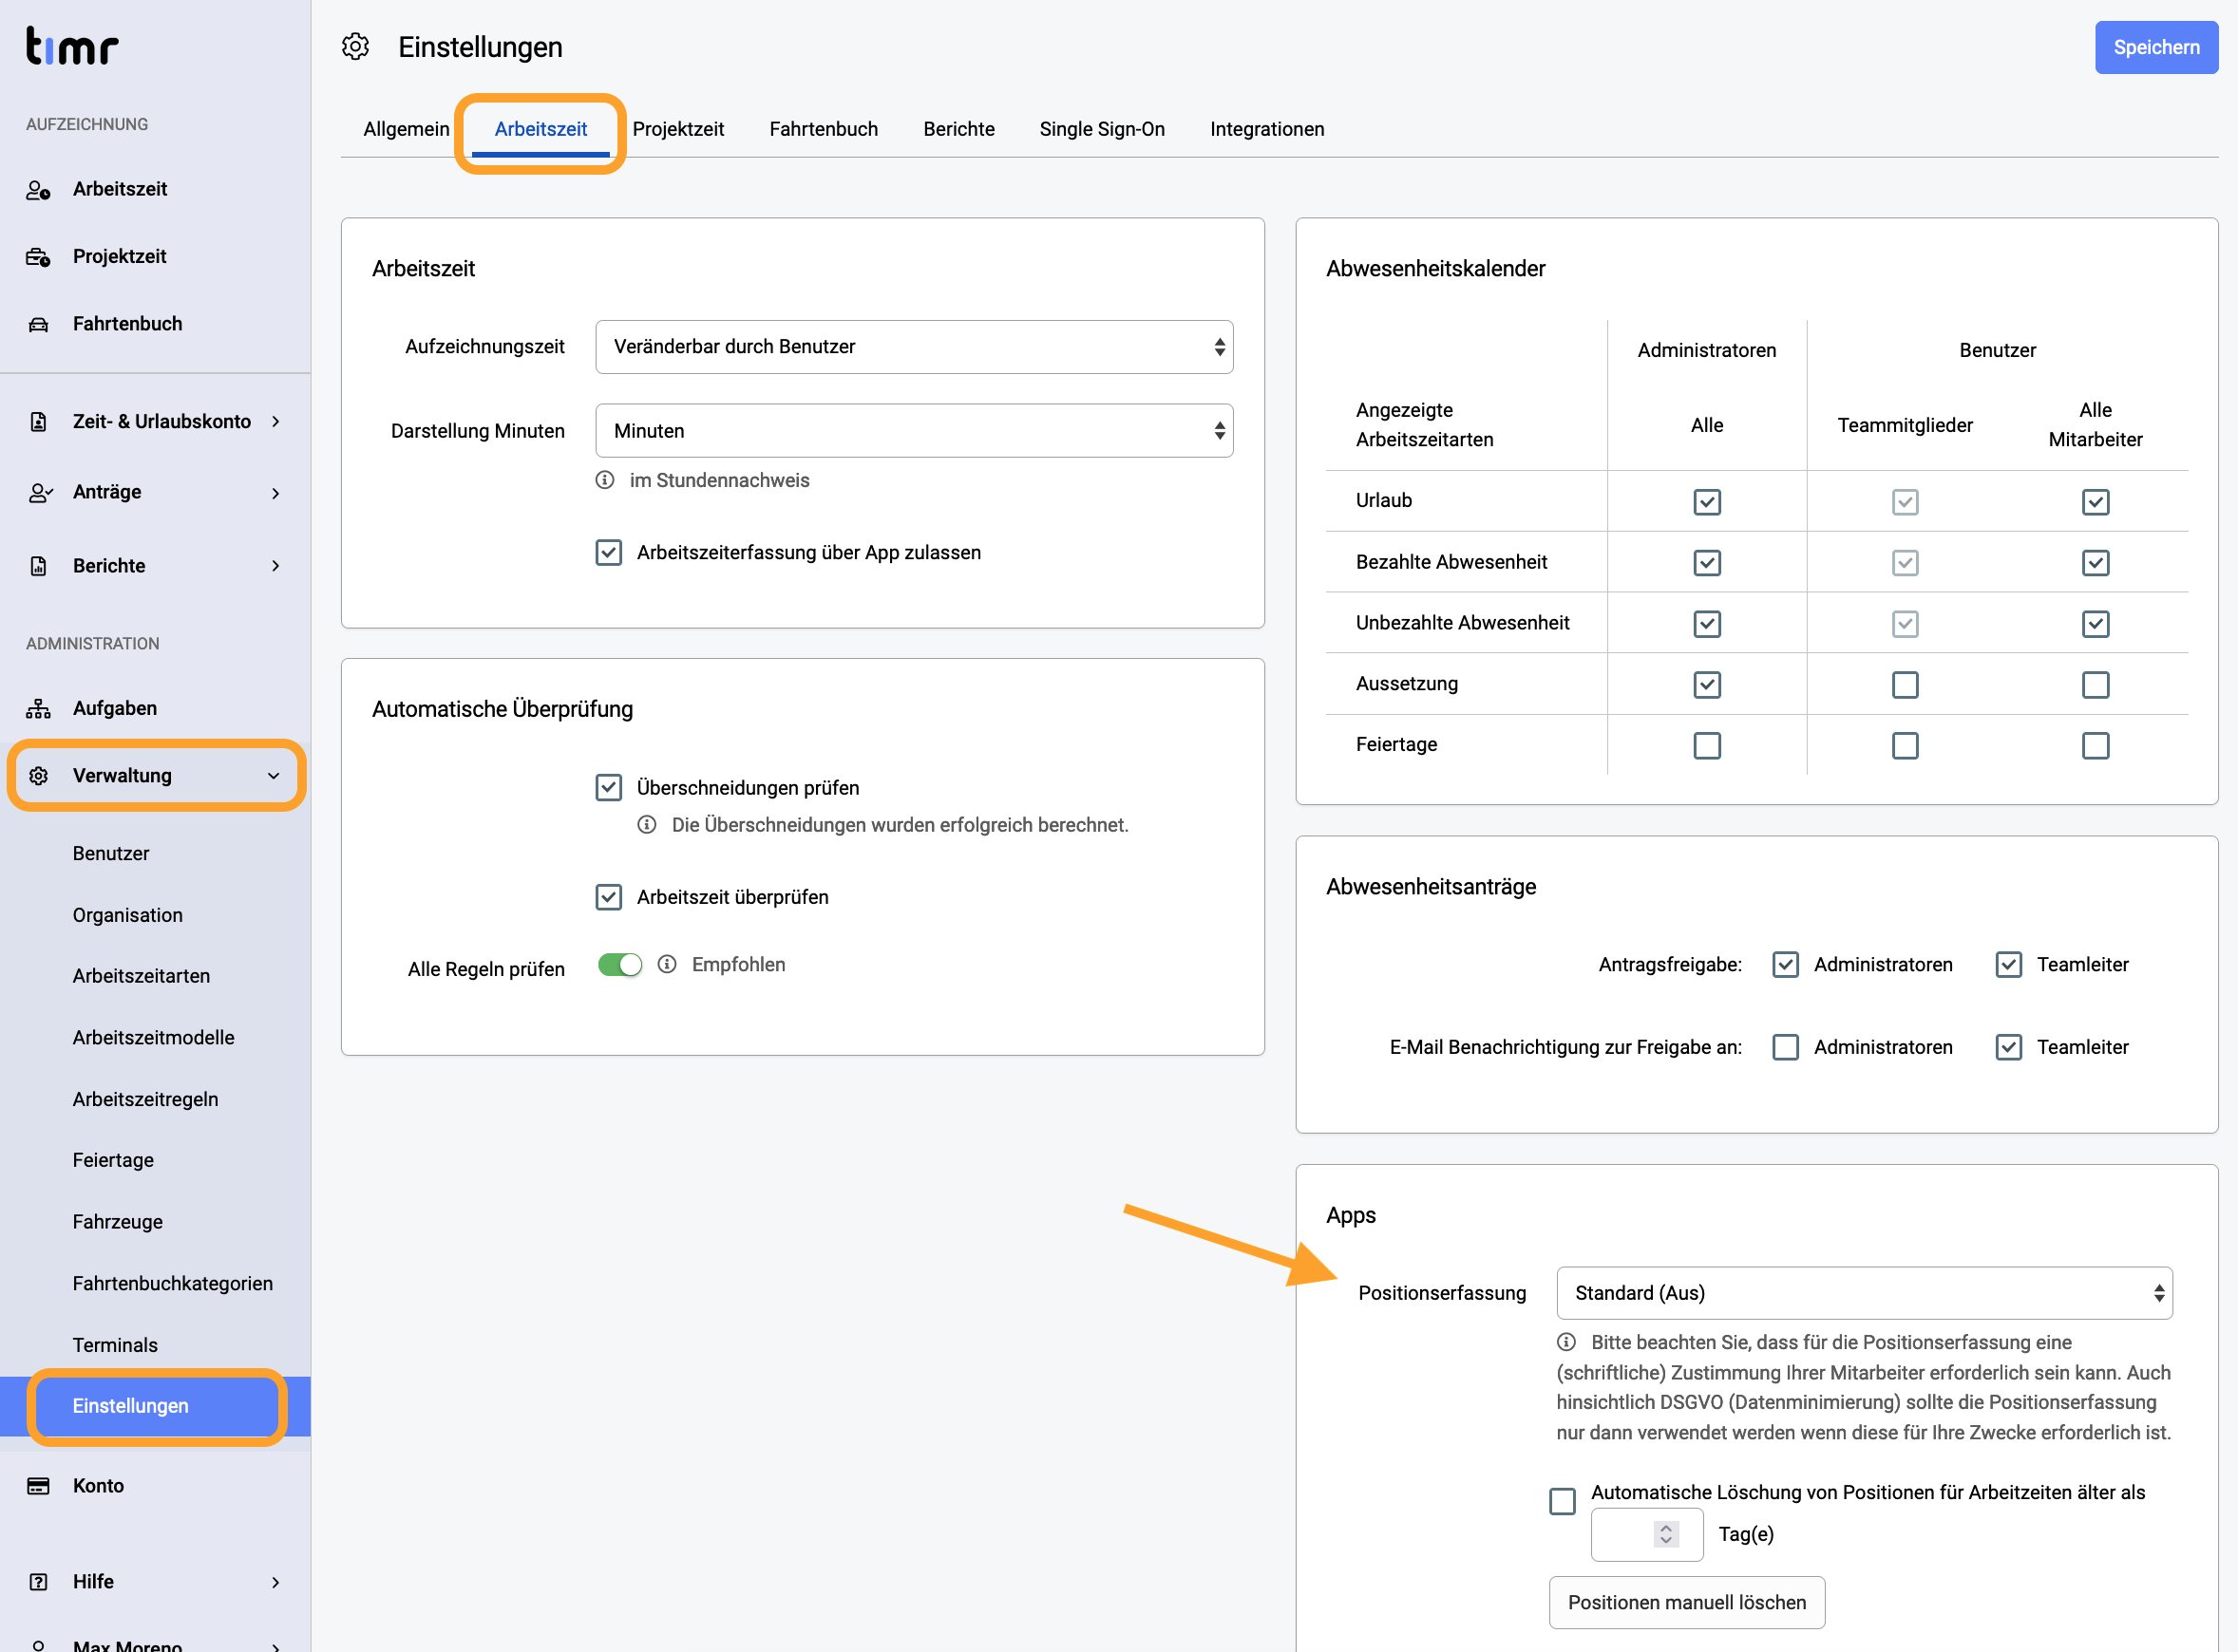This screenshot has width=2238, height=1652.
Task: Check Aussetzung for Alle Mitarbeiter
Action: [x=2095, y=685]
